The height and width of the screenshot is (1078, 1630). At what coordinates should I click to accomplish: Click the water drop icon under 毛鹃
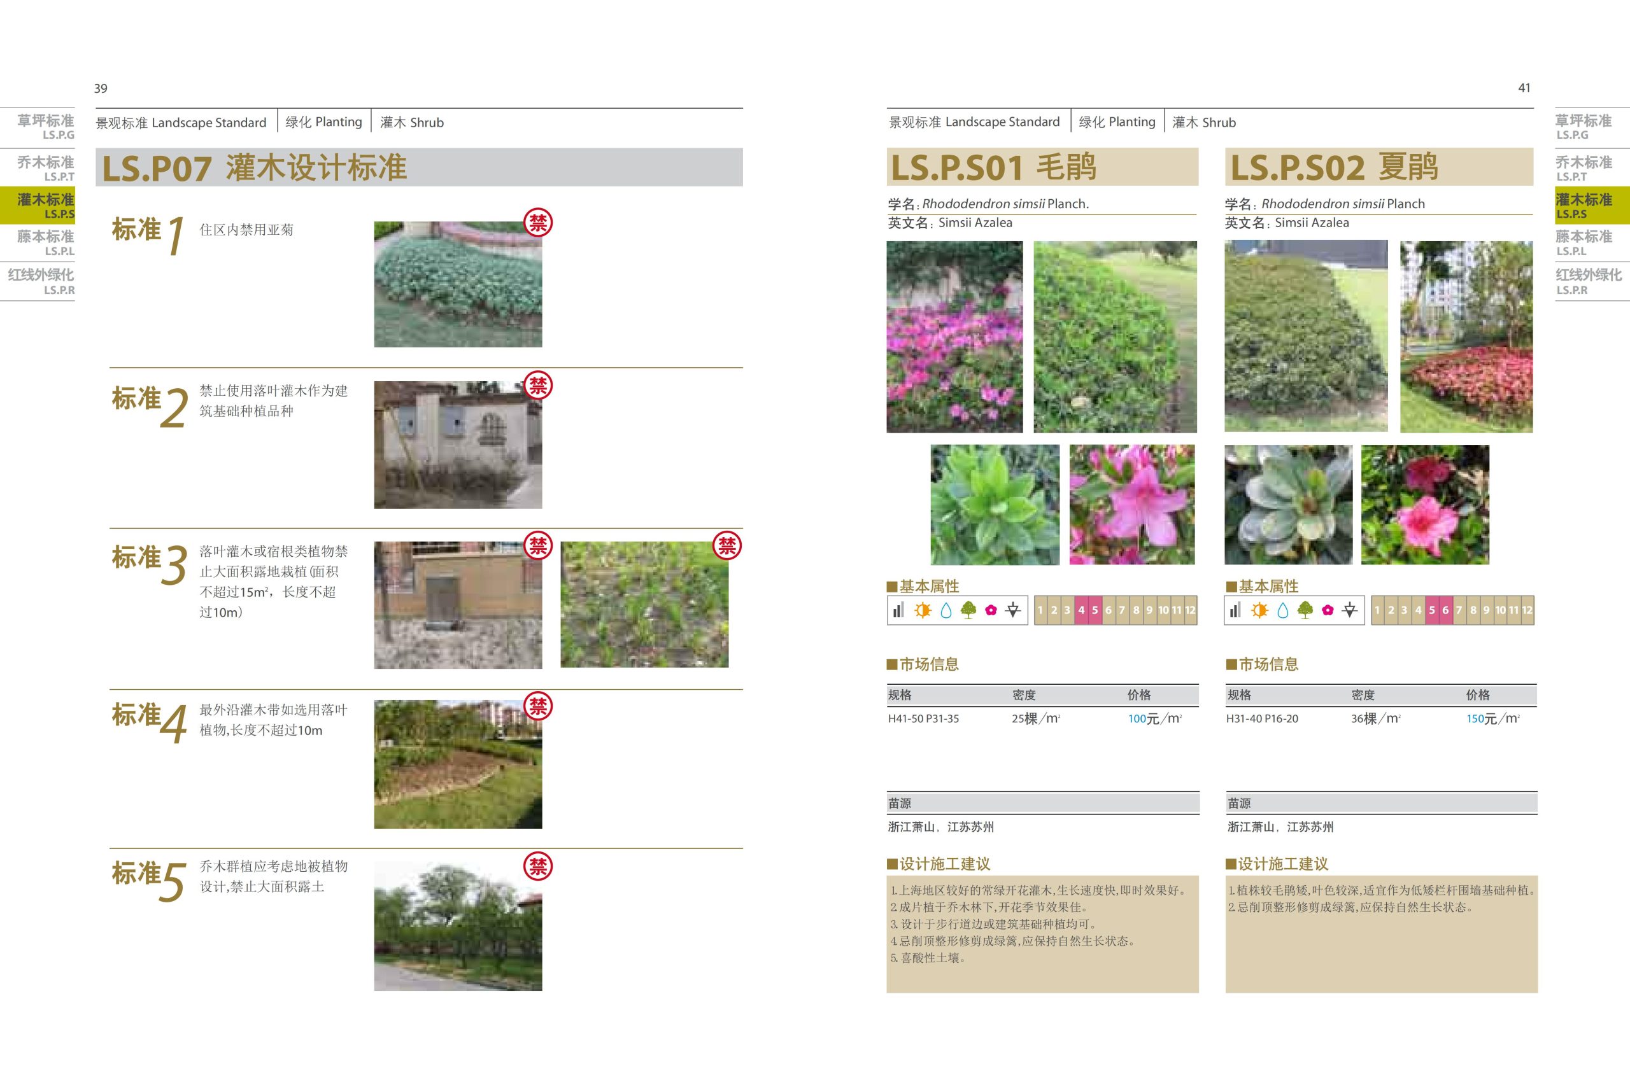[x=946, y=610]
